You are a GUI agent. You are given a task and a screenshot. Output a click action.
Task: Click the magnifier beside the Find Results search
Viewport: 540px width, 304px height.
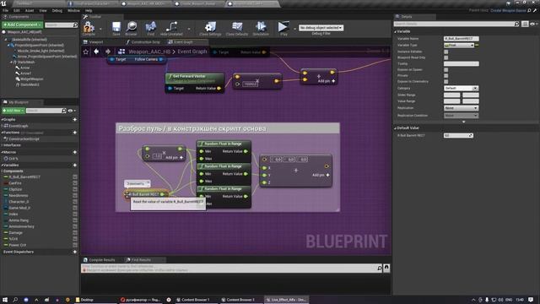pyautogui.click(x=380, y=268)
